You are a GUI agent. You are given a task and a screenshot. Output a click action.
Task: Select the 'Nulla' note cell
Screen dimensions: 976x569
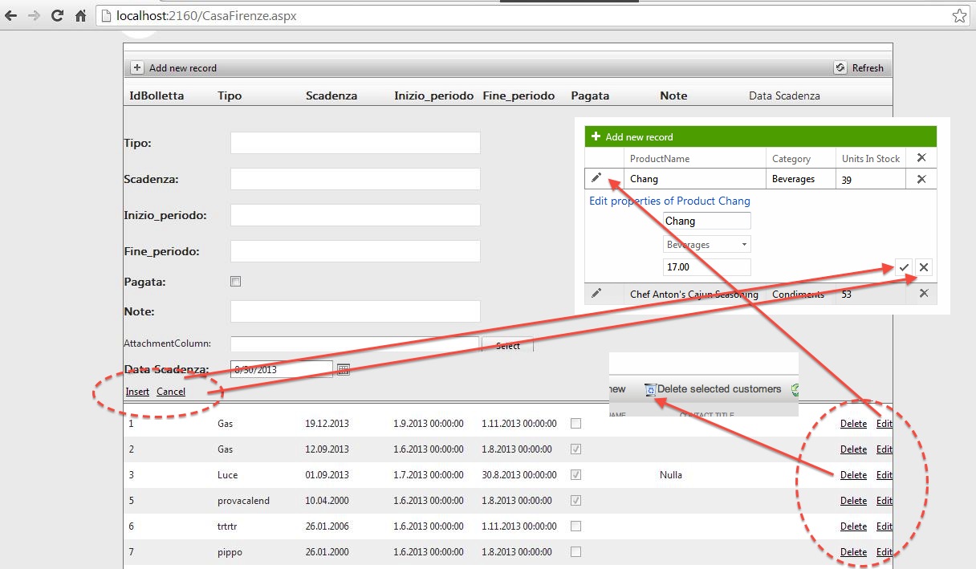point(671,475)
